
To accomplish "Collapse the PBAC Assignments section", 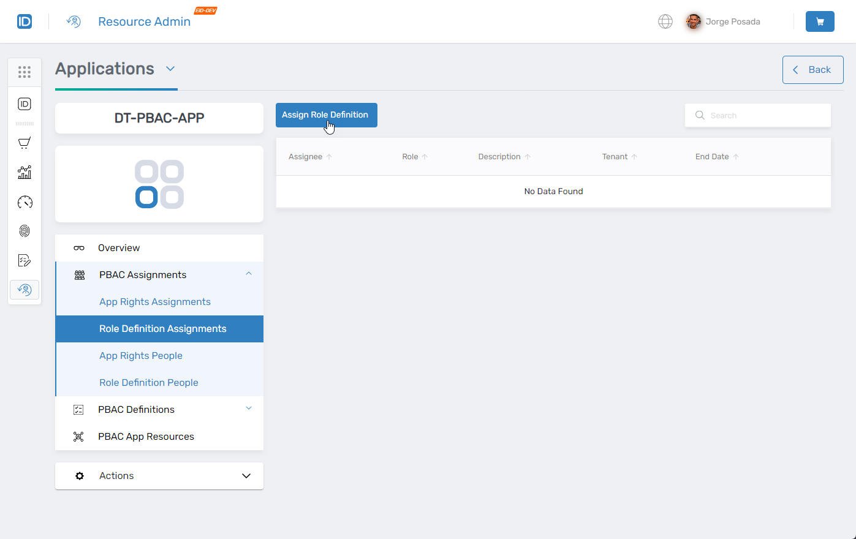I will (x=249, y=273).
